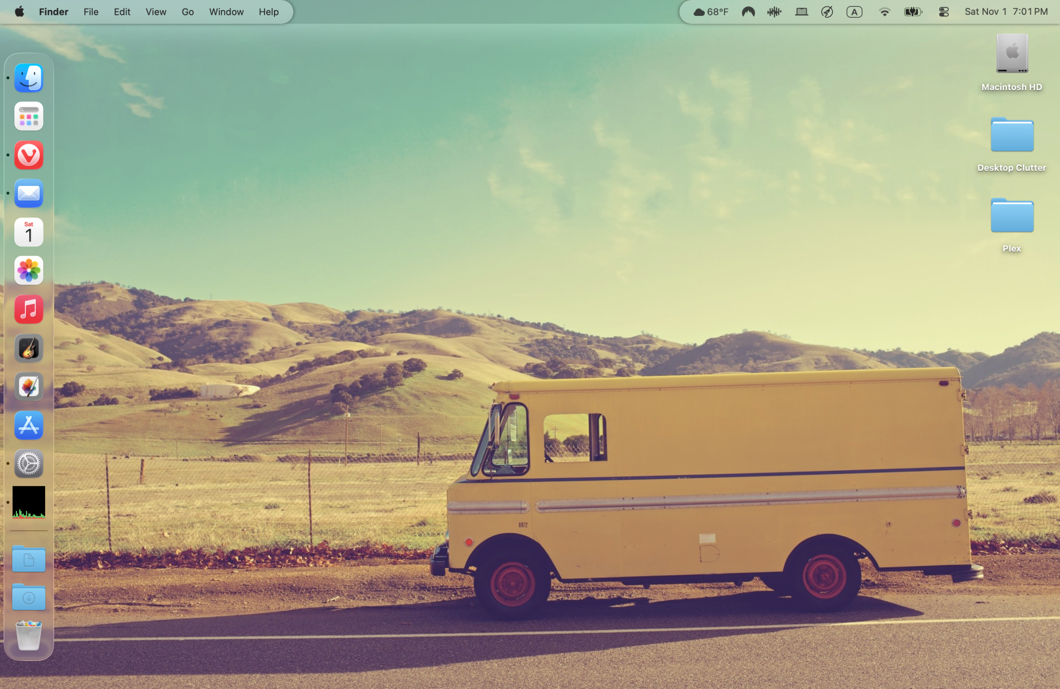Expand the Window menu options
This screenshot has width=1060, height=689.
tap(226, 12)
